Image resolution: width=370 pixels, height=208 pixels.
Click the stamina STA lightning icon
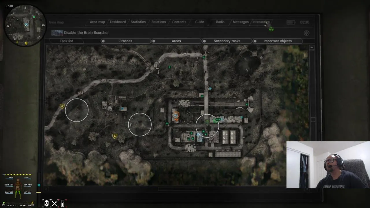[x=4, y=204]
